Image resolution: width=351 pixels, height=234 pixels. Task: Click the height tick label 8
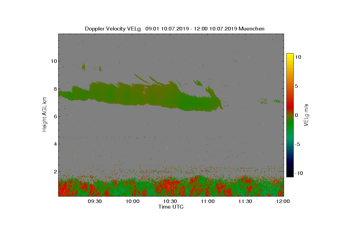[55, 89]
